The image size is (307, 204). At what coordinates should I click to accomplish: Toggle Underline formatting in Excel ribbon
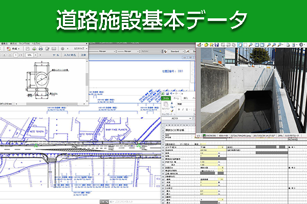[187, 110]
